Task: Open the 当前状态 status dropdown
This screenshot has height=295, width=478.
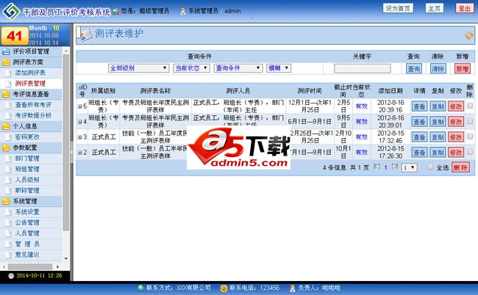Action: (191, 68)
